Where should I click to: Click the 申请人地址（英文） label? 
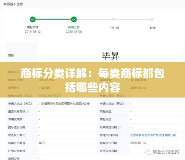[112, 103]
